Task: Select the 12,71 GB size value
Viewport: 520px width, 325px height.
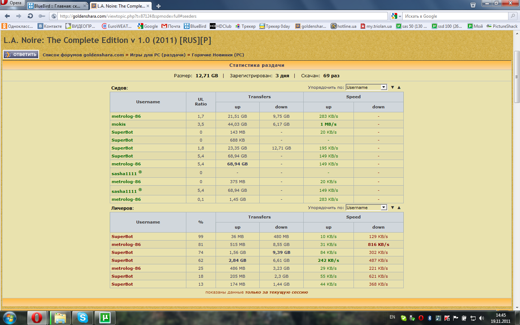Action: [207, 76]
